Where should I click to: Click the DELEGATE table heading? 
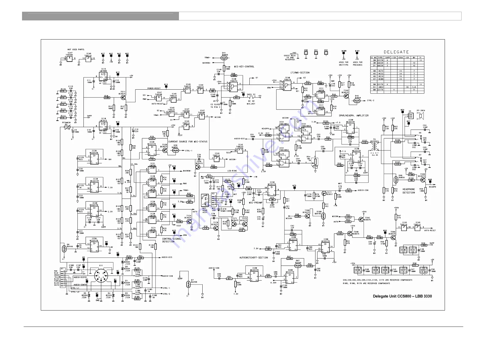pos(396,52)
